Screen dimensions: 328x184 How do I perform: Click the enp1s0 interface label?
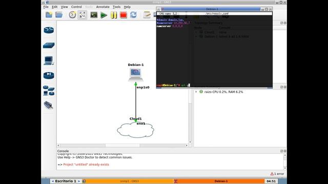(x=143, y=87)
